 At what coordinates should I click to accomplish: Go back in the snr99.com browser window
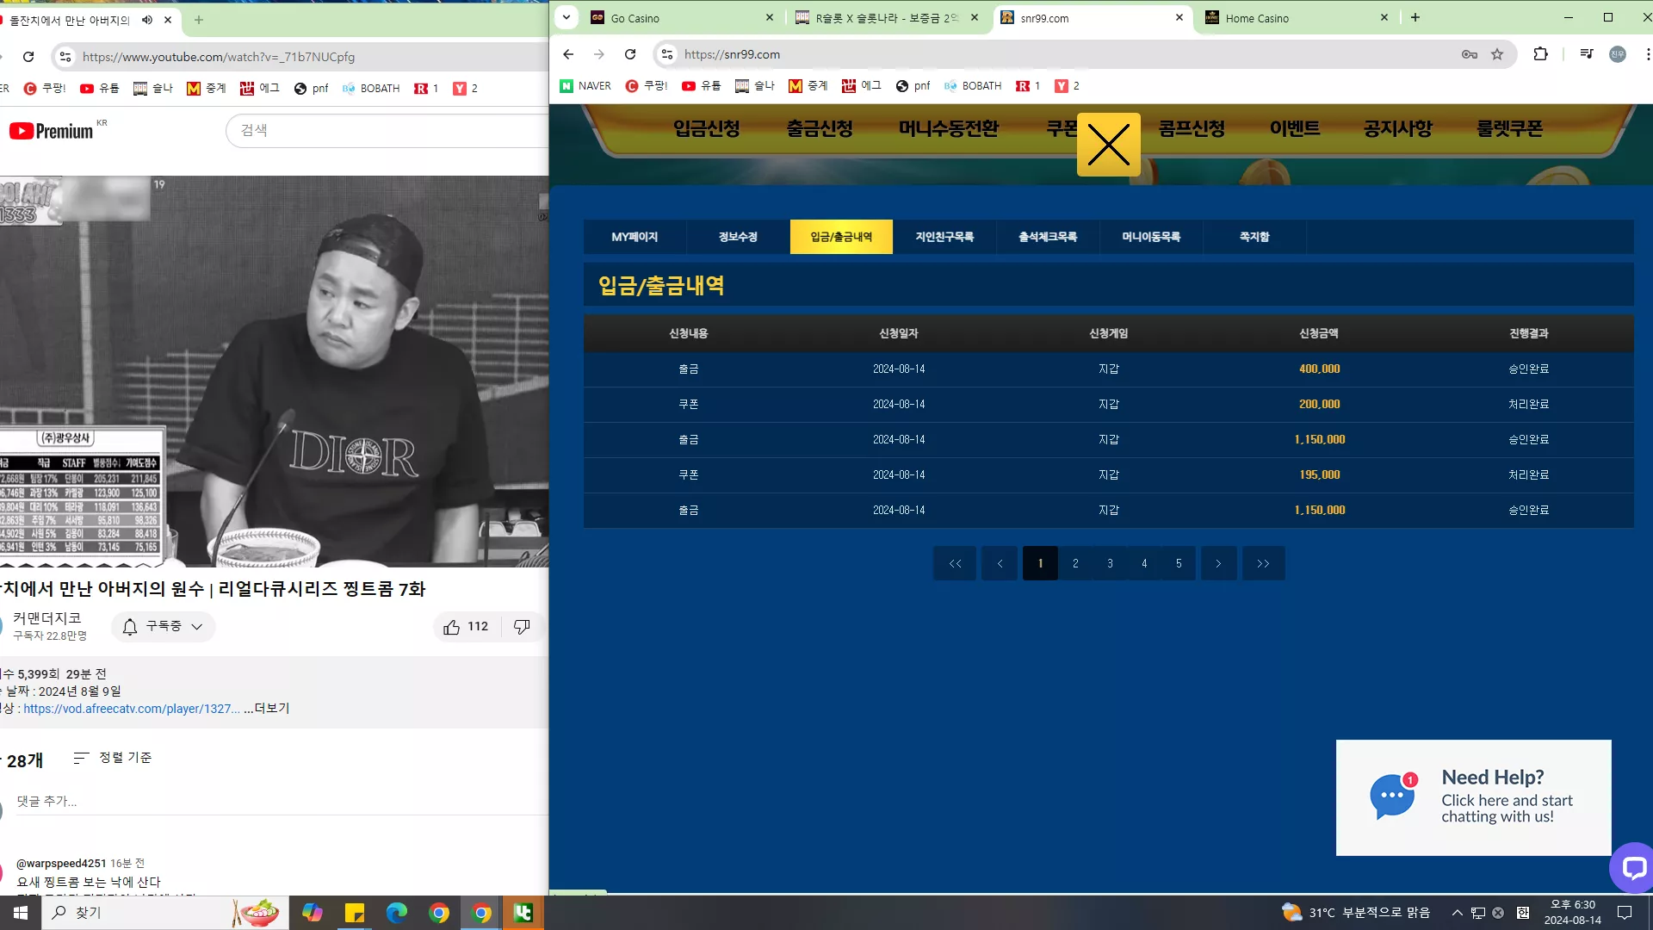coord(568,54)
